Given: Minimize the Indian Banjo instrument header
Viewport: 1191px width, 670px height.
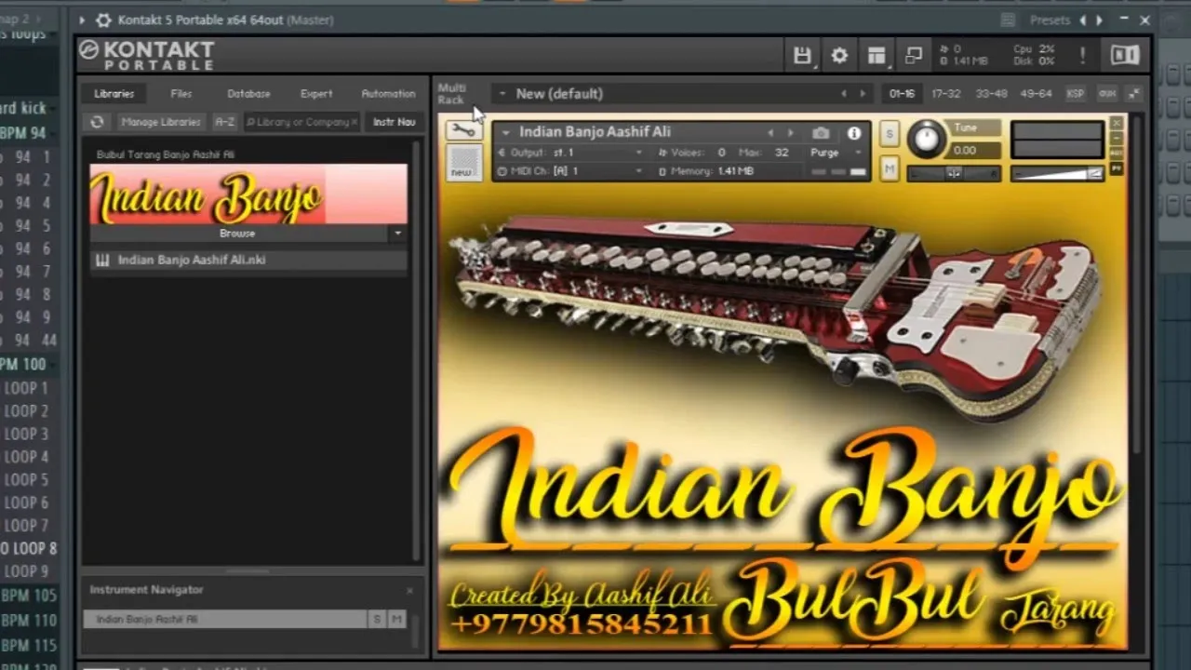Looking at the screenshot, I should [1117, 139].
